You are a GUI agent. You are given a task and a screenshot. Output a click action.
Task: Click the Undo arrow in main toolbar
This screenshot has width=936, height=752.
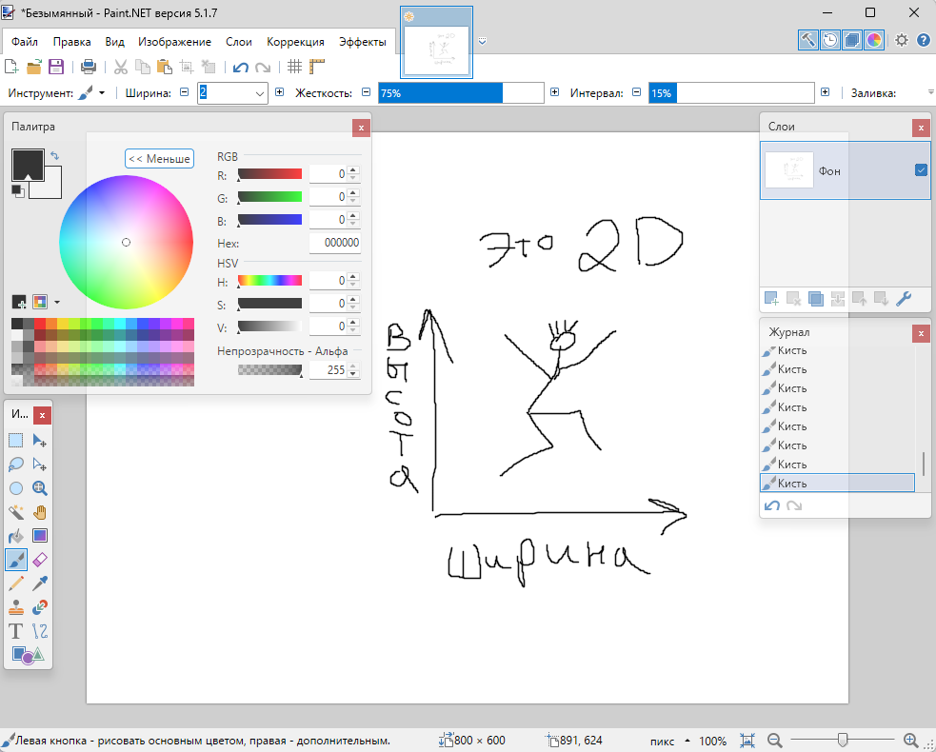click(x=241, y=67)
